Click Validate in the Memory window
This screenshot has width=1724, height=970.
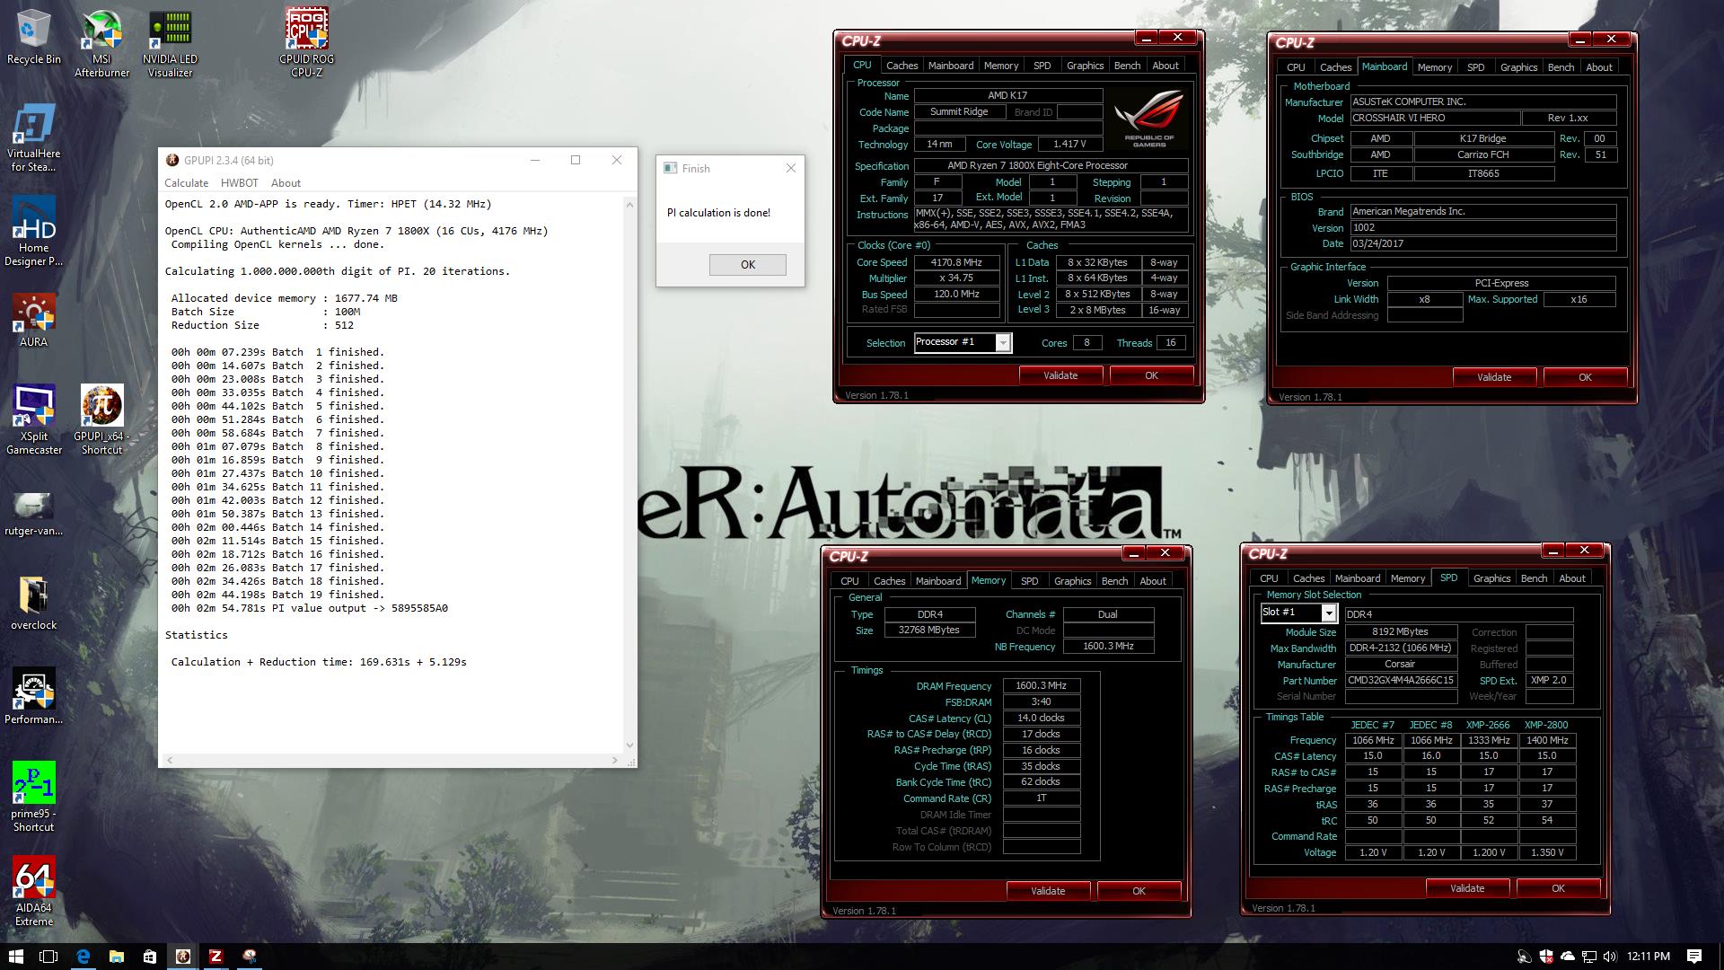click(1048, 891)
